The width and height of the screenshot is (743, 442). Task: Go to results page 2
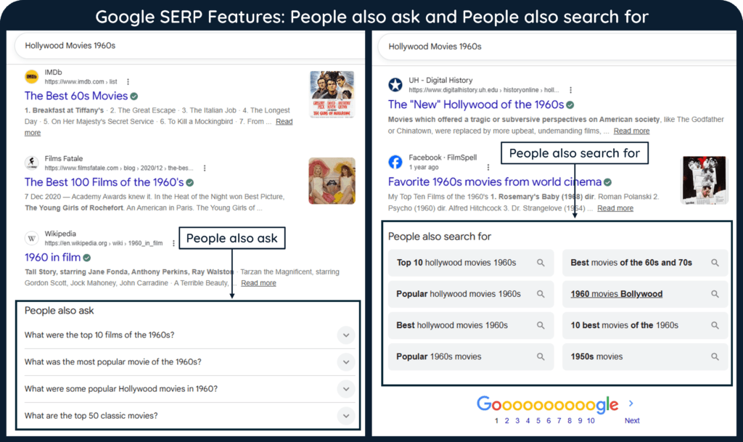(506, 421)
